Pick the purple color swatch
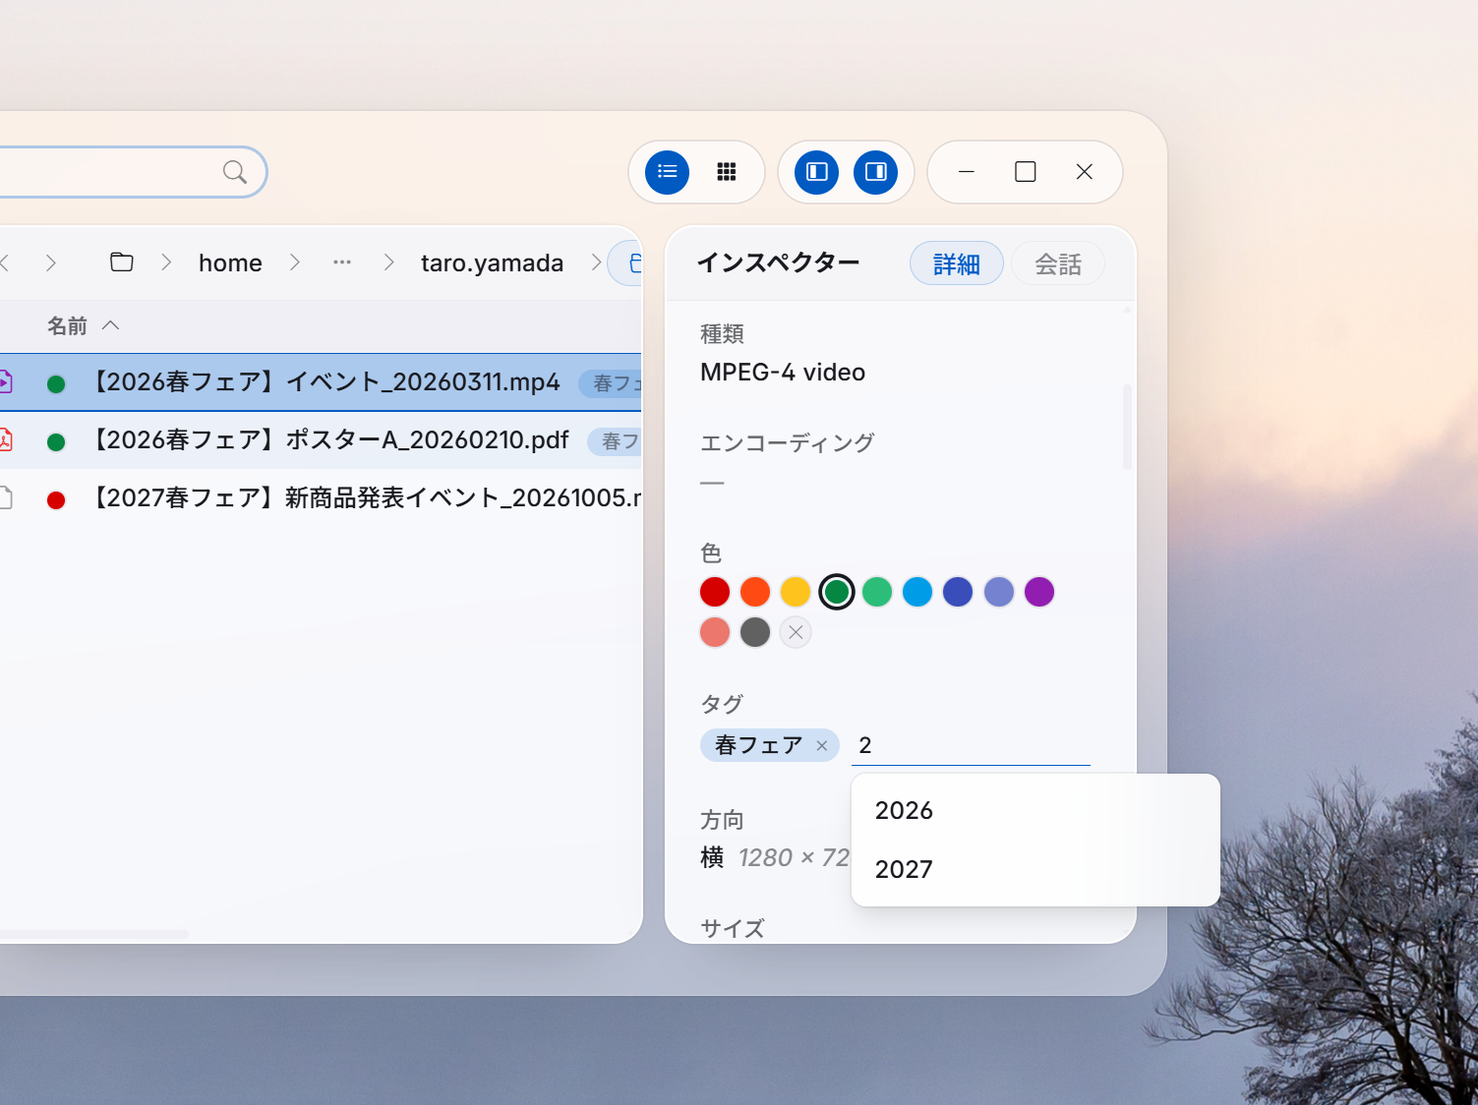Image resolution: width=1478 pixels, height=1105 pixels. [1039, 592]
